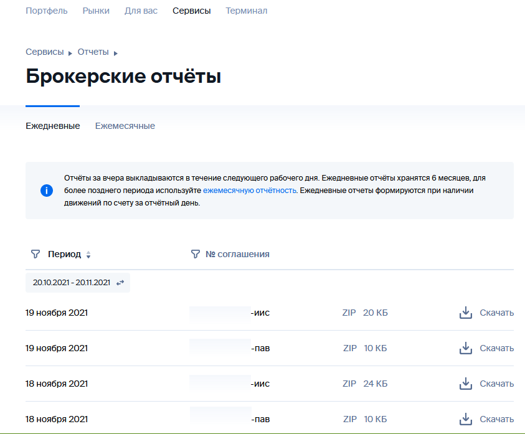Toggle the sort arrows next to Период
Image resolution: width=525 pixels, height=434 pixels.
(x=88, y=255)
